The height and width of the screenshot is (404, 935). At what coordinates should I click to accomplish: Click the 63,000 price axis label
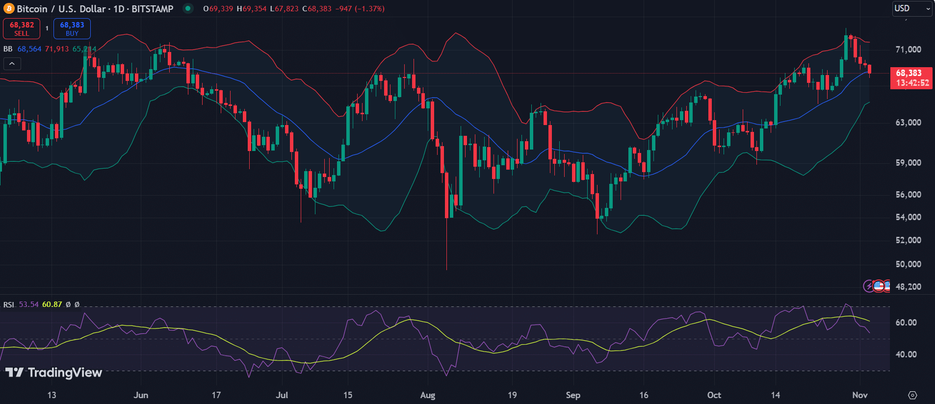[909, 123]
